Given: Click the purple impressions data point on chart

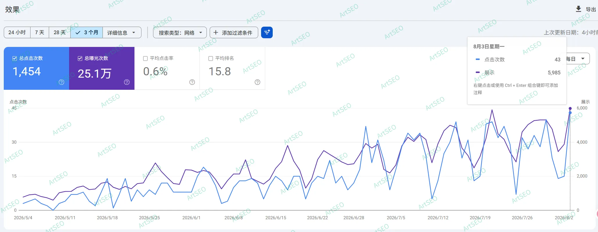Looking at the screenshot, I should (x=570, y=109).
